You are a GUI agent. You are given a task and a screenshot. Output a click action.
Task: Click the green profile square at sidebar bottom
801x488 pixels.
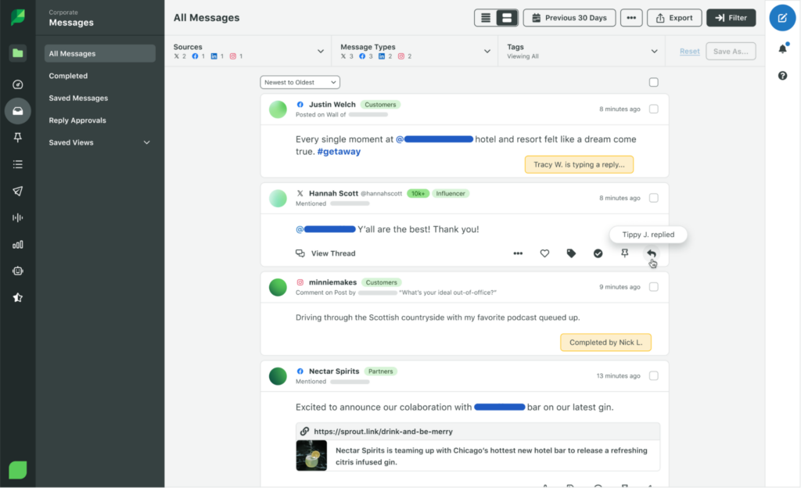(18, 470)
